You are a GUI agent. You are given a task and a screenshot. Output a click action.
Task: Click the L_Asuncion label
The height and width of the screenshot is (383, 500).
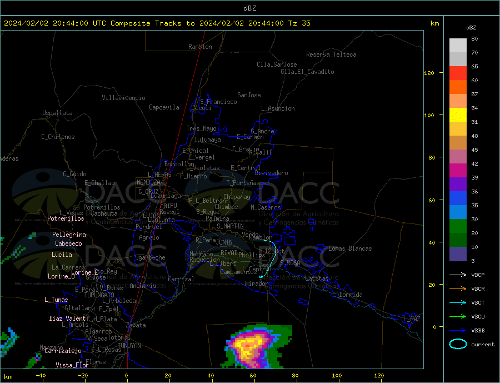point(278,109)
